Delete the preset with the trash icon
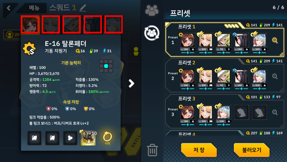 [152, 150]
